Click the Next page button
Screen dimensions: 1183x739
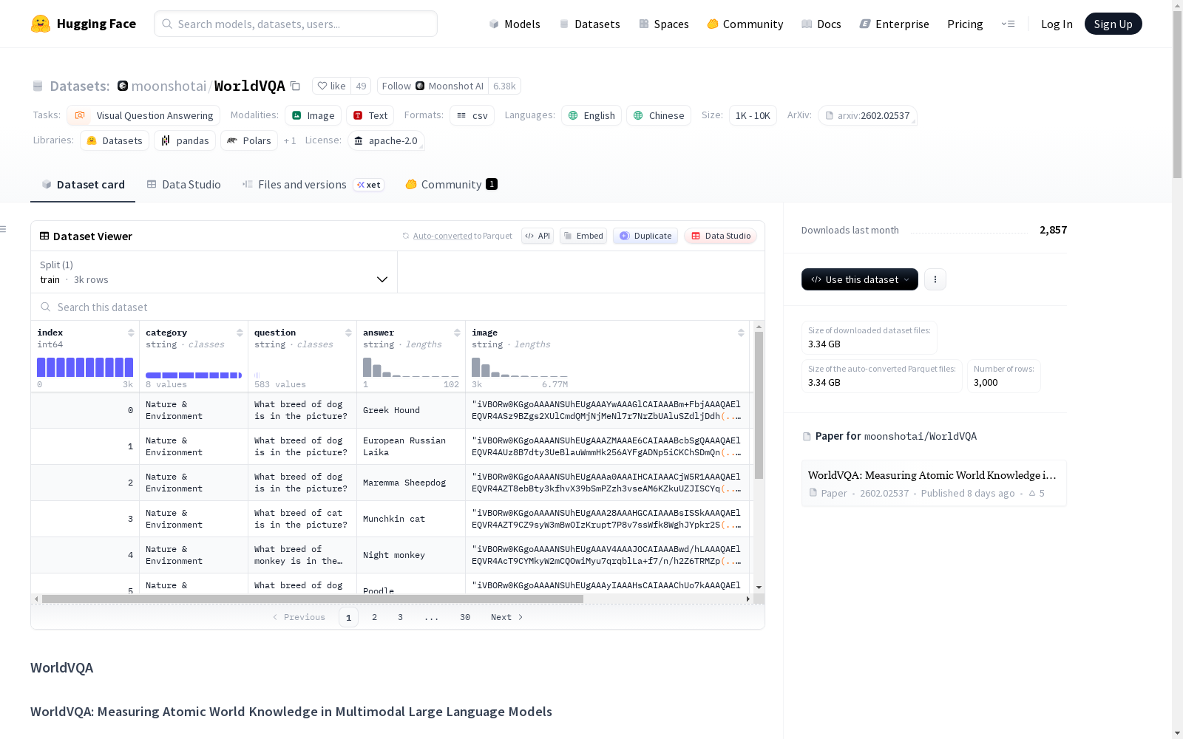(507, 617)
